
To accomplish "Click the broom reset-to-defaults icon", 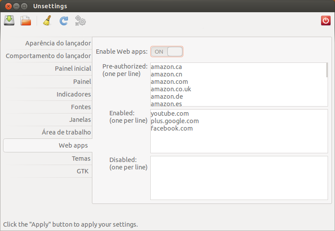I will click(x=47, y=21).
